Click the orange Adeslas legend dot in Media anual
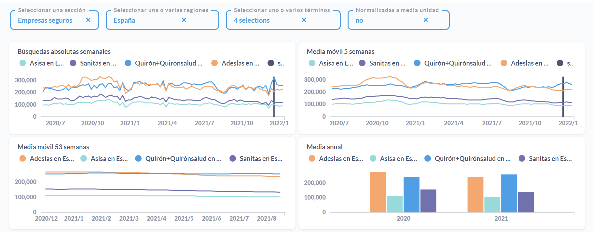The width and height of the screenshot is (593, 232). coord(312,159)
